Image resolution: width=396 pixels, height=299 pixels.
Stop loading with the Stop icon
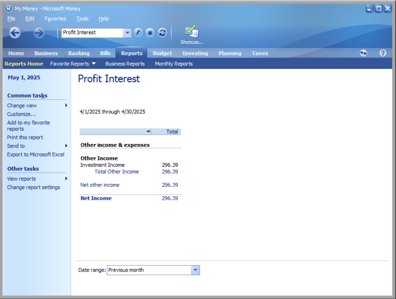150,33
